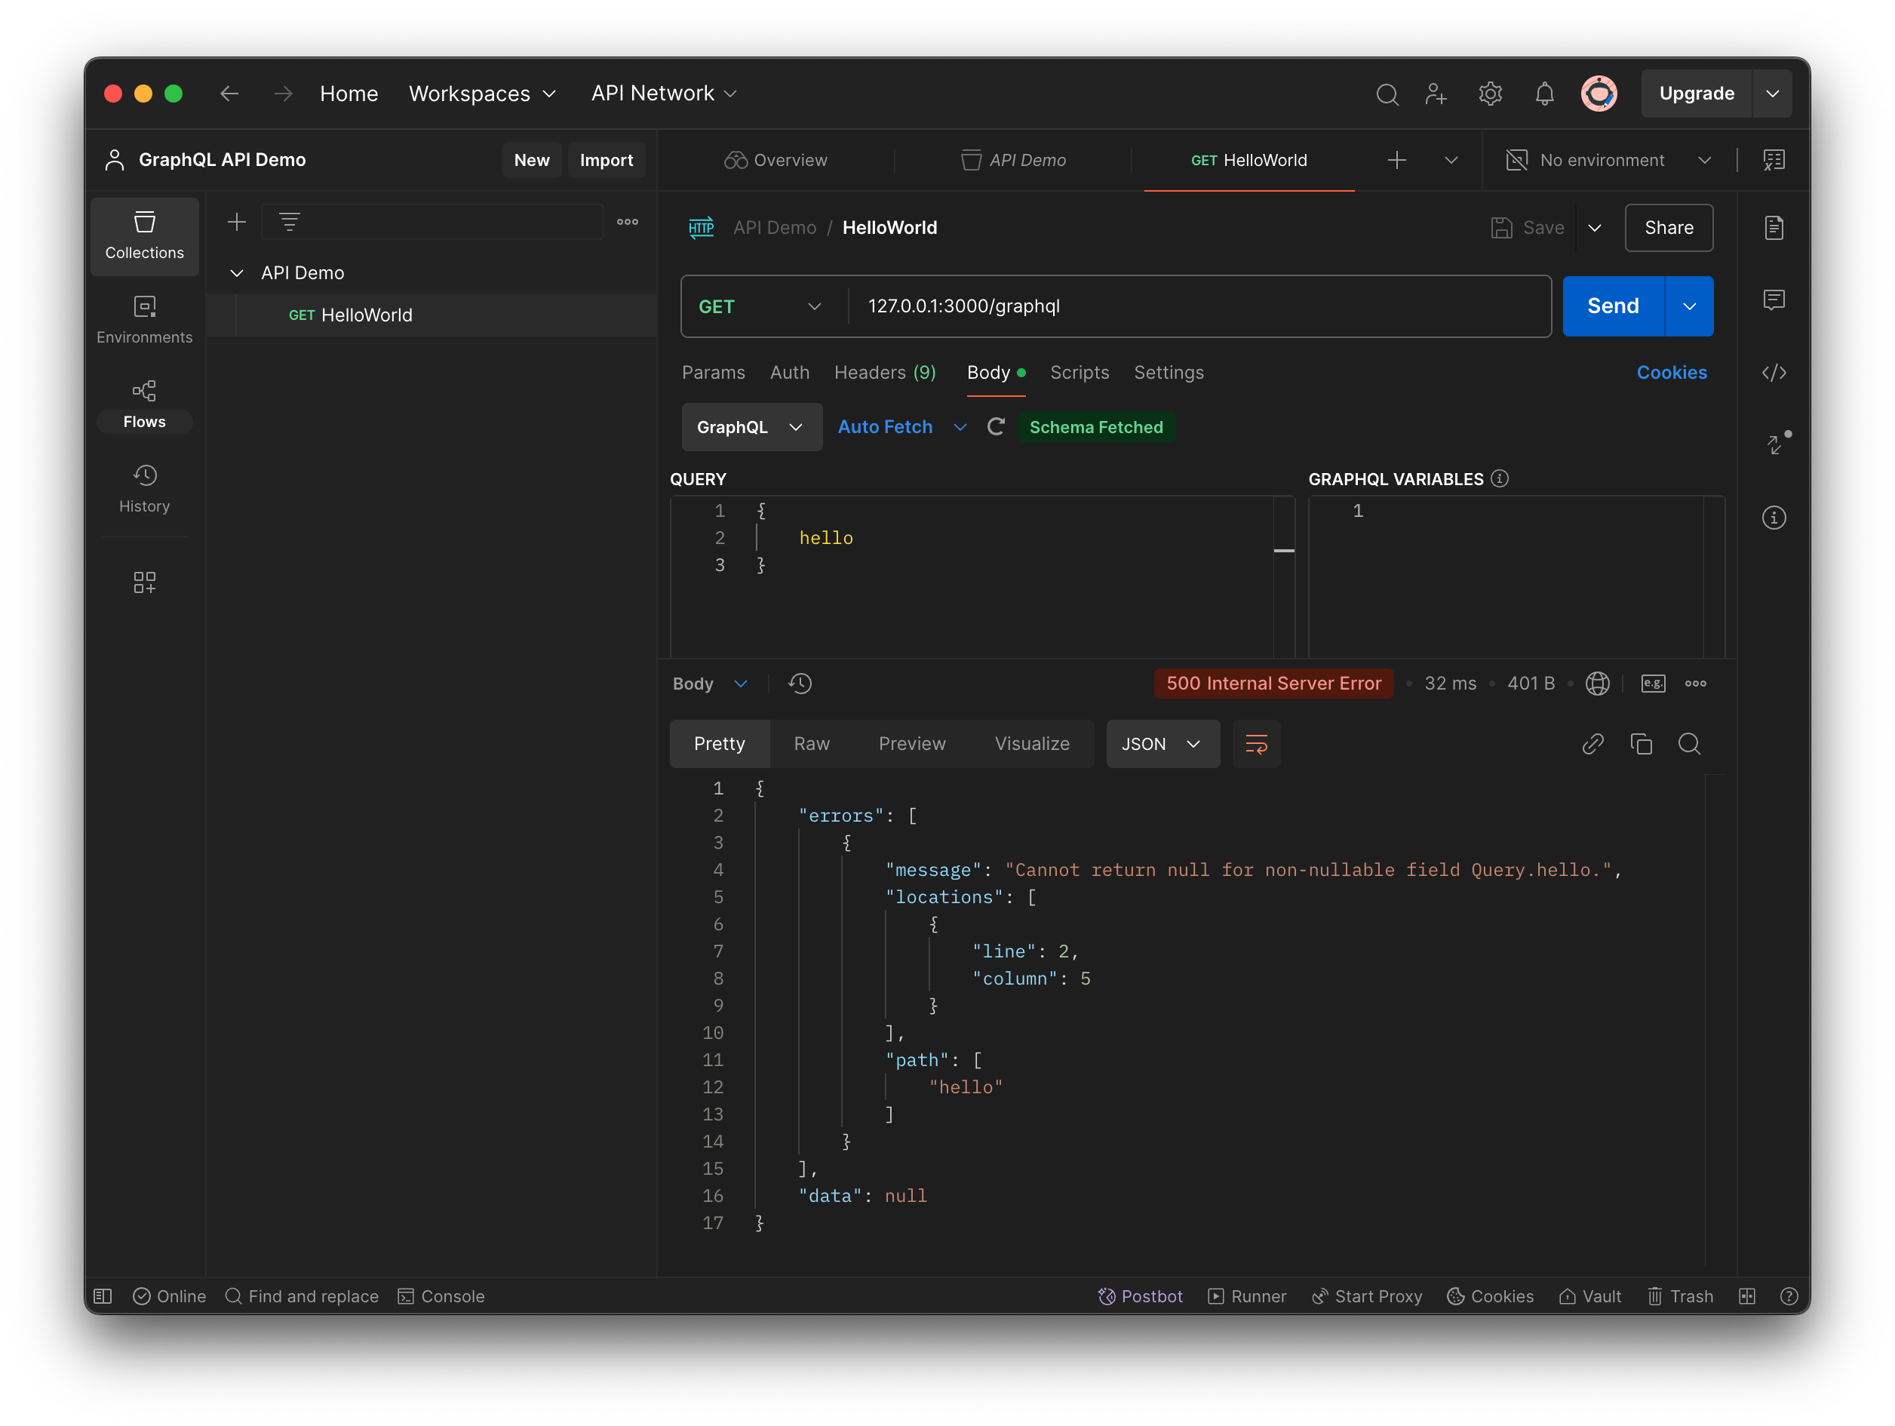Screen dimensions: 1895x1426
Task: Open the History sidebar panel
Action: pos(144,487)
